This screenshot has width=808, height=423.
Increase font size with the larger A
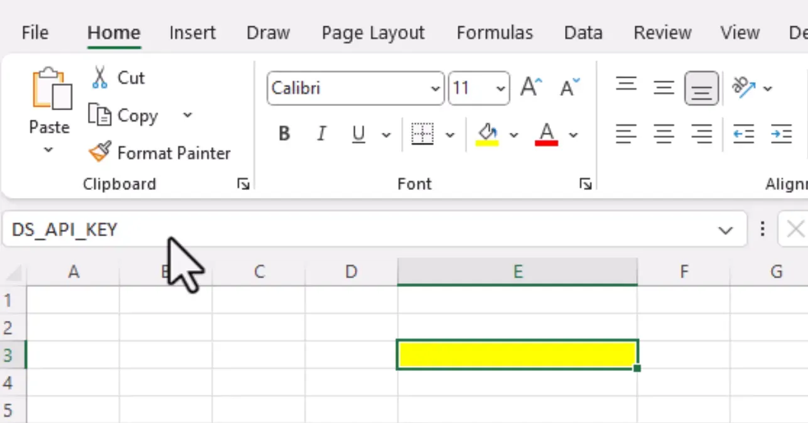[x=531, y=88]
